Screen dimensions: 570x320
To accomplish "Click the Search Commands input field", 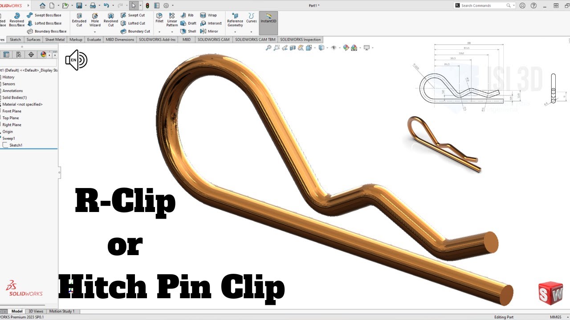I will pos(483,5).
